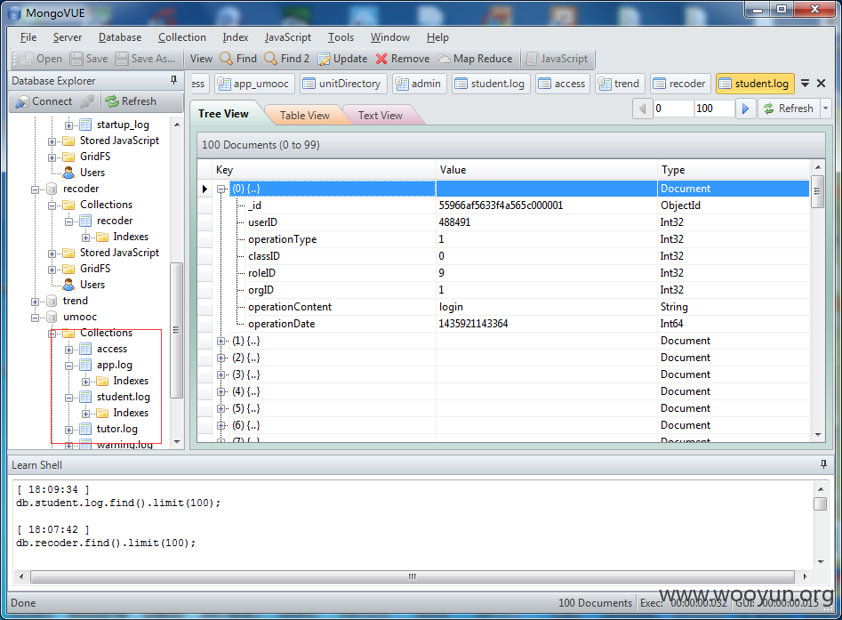Refresh the Database Explorer tree
Image resolution: width=842 pixels, height=620 pixels.
click(131, 101)
